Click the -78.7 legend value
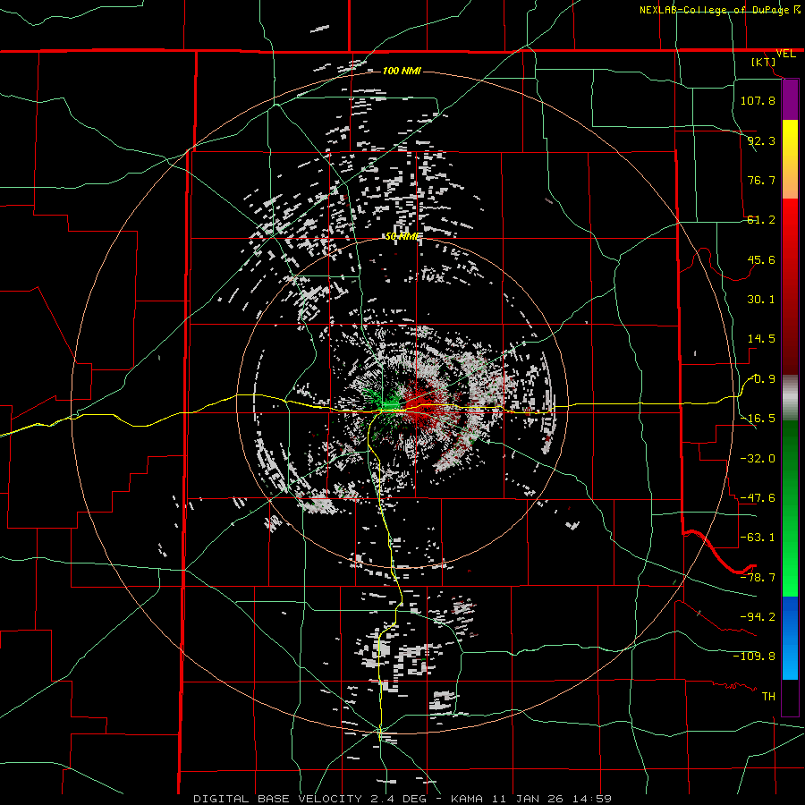805x805 pixels. pos(758,578)
